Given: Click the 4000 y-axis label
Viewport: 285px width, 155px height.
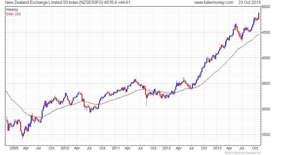Looking at the screenshot, I should [266, 58].
